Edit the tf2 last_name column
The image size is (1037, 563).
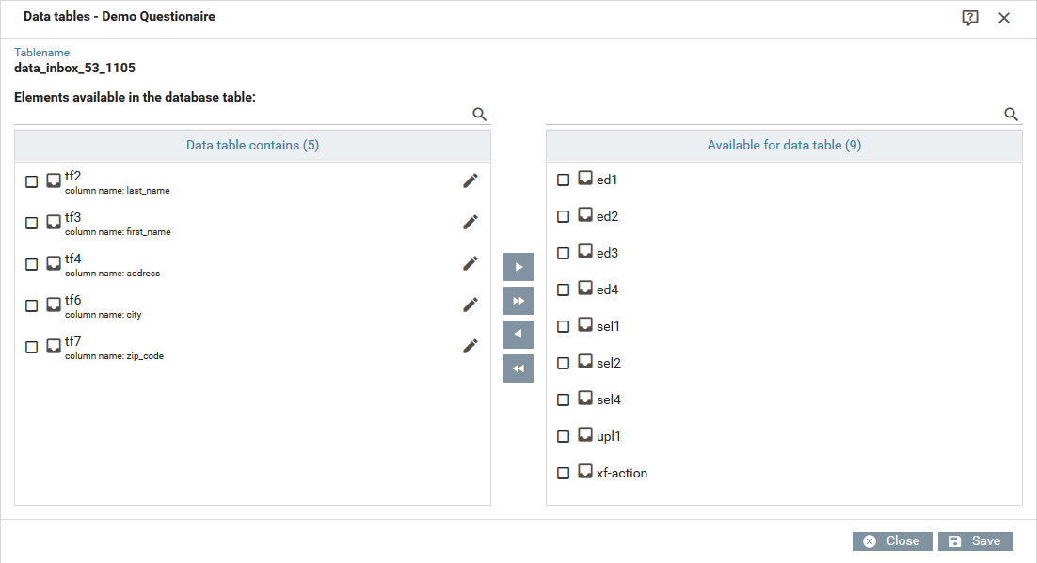pos(471,181)
